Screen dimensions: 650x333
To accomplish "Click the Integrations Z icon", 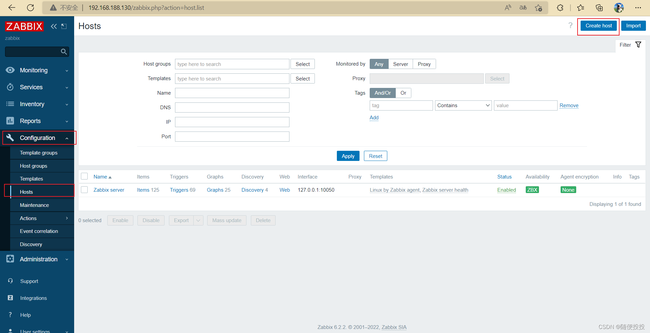I will [x=10, y=298].
